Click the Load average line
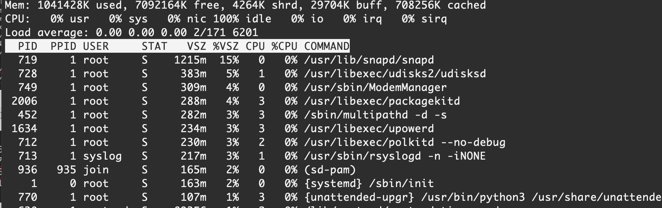 pyautogui.click(x=132, y=32)
